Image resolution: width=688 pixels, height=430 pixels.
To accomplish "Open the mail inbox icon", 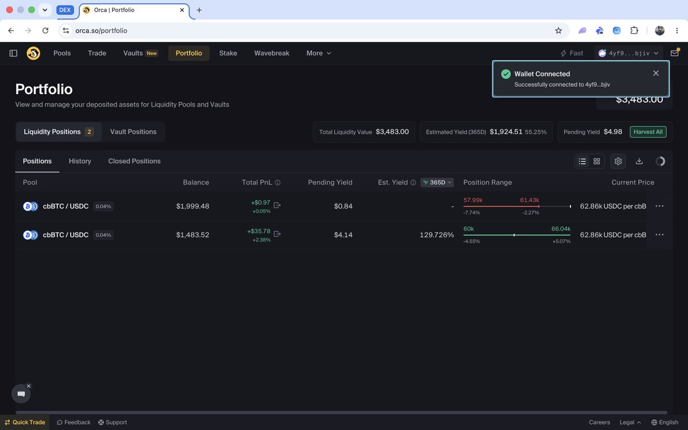I will coord(675,53).
